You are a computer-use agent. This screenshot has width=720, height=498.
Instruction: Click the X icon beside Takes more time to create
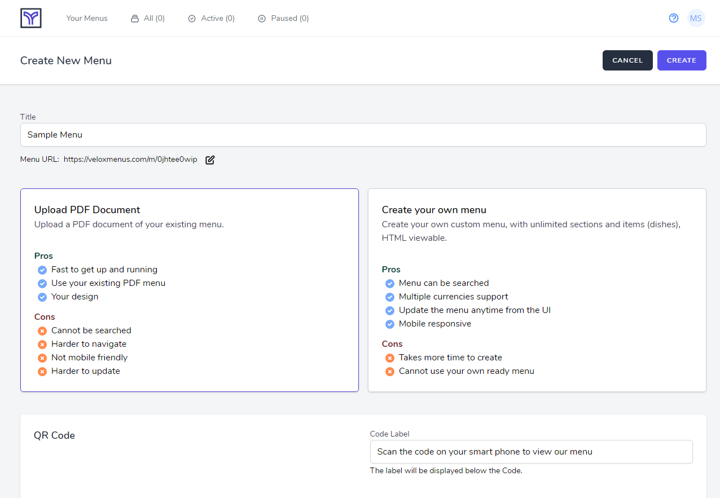tap(389, 358)
